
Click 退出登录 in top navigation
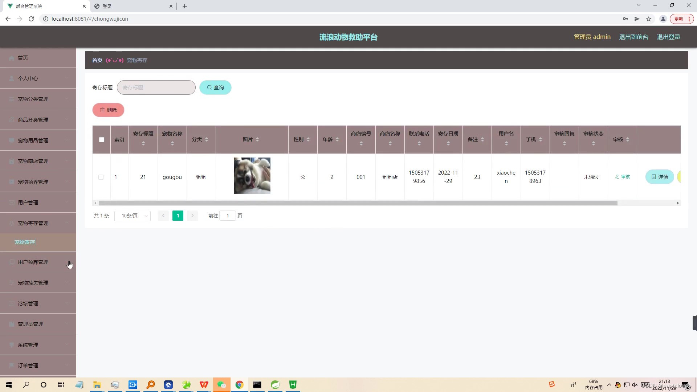669,37
